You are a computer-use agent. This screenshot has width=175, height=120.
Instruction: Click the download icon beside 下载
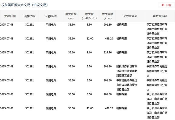pyautogui.click(x=163, y=5)
